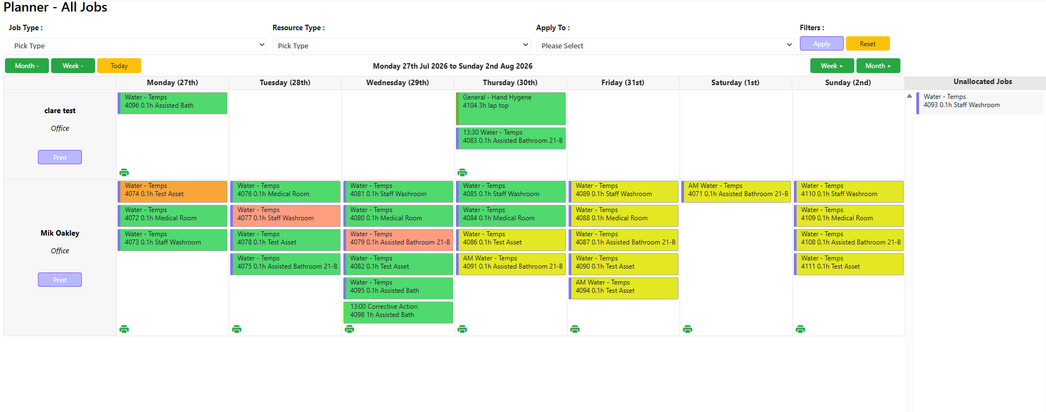Image resolution: width=1046 pixels, height=412 pixels.
Task: Click the Apply filters button
Action: tap(822, 43)
